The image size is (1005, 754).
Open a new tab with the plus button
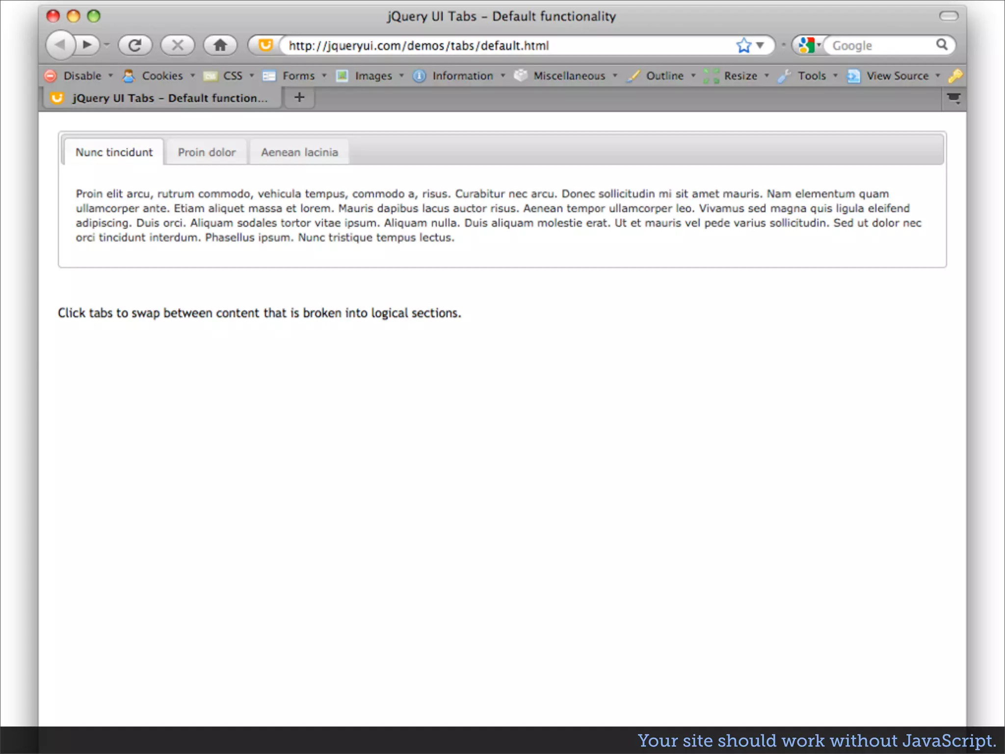click(x=299, y=97)
